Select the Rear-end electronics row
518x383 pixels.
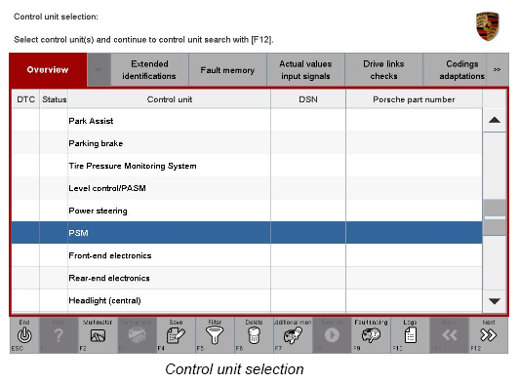(247, 278)
